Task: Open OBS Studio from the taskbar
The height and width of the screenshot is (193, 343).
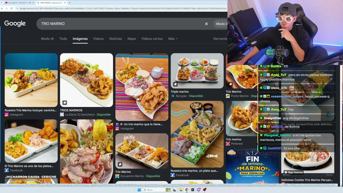Action: (x=205, y=190)
